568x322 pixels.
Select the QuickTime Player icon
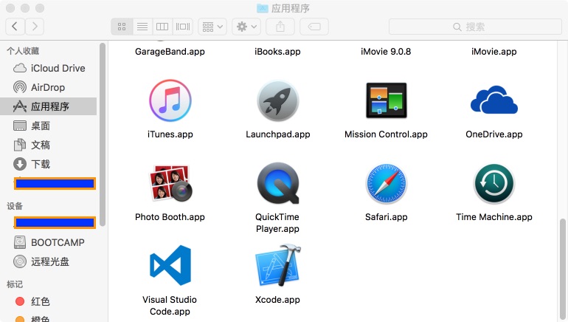click(278, 183)
